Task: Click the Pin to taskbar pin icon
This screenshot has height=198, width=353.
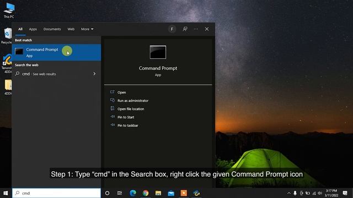Action: coord(113,125)
